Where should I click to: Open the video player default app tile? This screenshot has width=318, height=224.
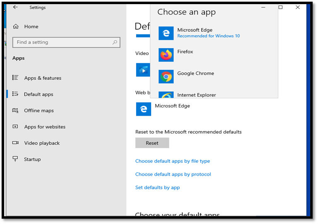coord(143,70)
